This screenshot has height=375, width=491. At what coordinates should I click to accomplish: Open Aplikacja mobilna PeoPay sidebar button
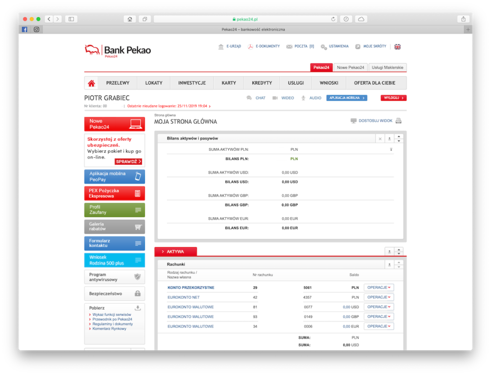point(114,176)
